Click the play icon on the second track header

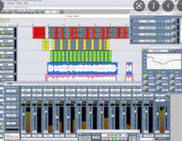(x=9, y=44)
